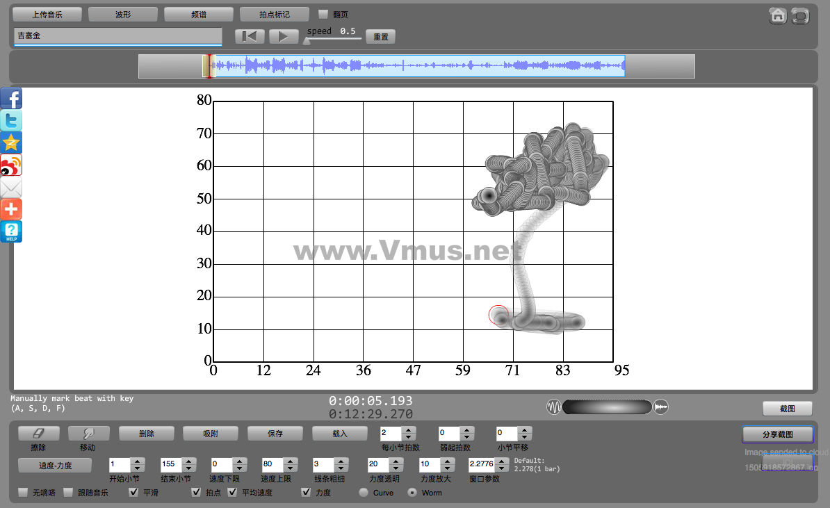The height and width of the screenshot is (508, 830).
Task: Uncheck the 平滑 smoothing checkbox
Action: tap(134, 493)
